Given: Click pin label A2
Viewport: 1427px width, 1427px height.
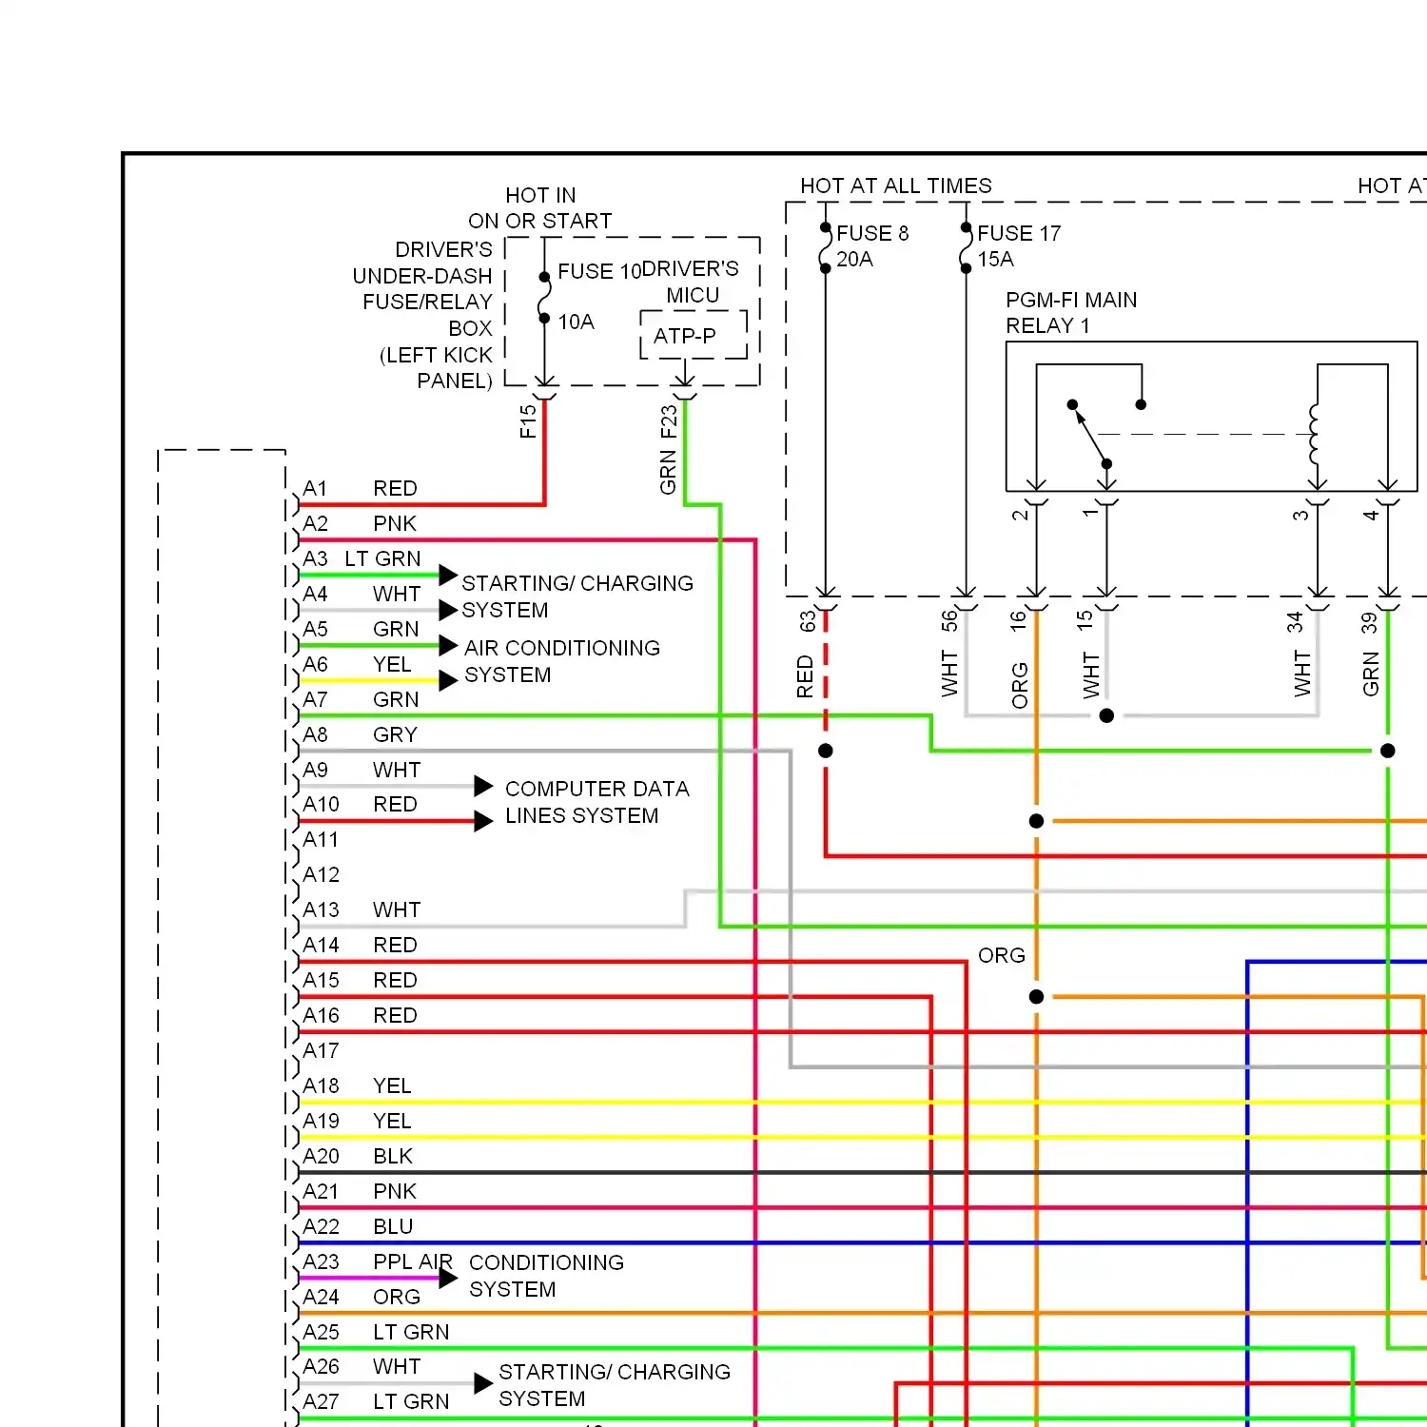Looking at the screenshot, I should [315, 523].
